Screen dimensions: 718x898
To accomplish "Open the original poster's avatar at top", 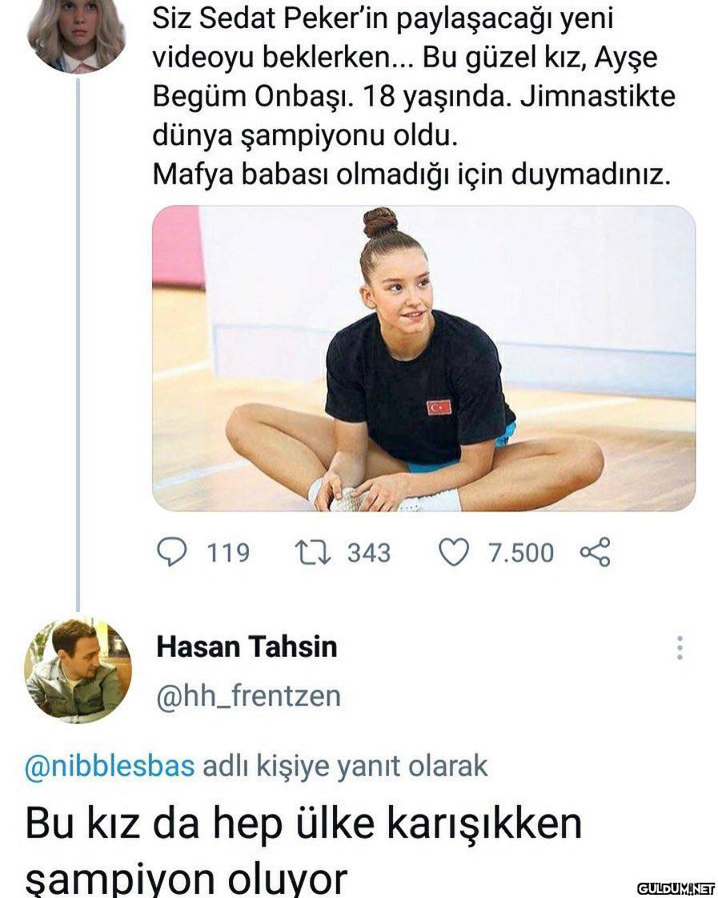I will click(x=76, y=34).
